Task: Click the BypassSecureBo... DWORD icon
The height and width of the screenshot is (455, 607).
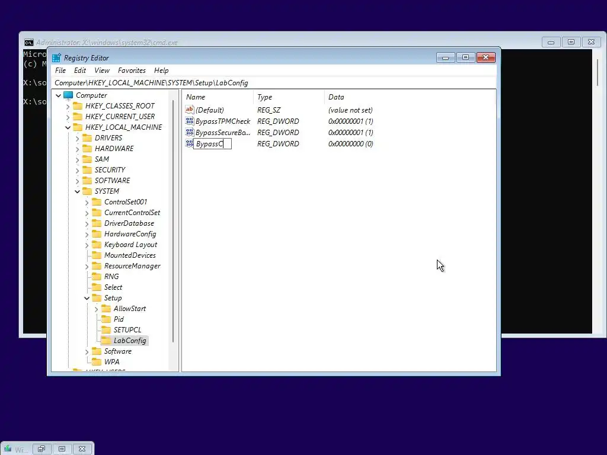Action: point(189,132)
